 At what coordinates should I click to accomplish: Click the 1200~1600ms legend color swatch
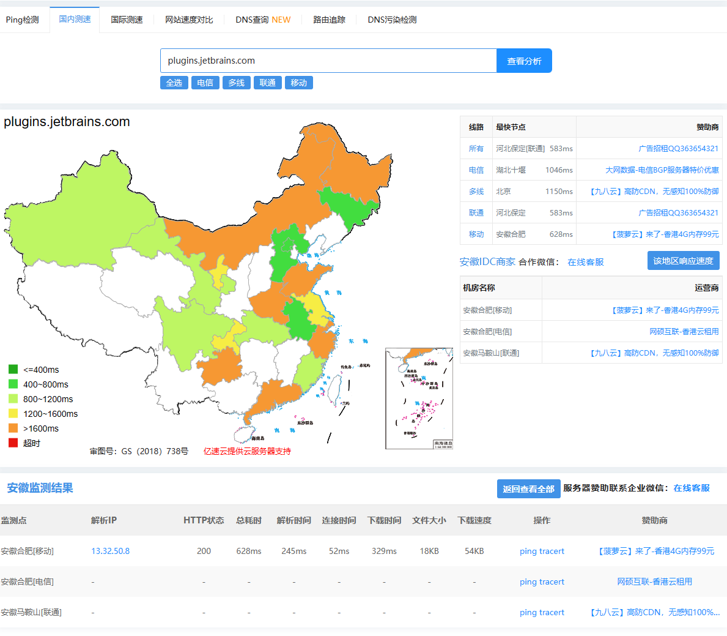tap(13, 413)
